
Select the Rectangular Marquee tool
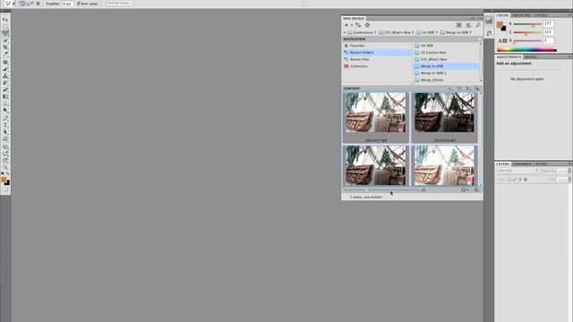(x=5, y=26)
